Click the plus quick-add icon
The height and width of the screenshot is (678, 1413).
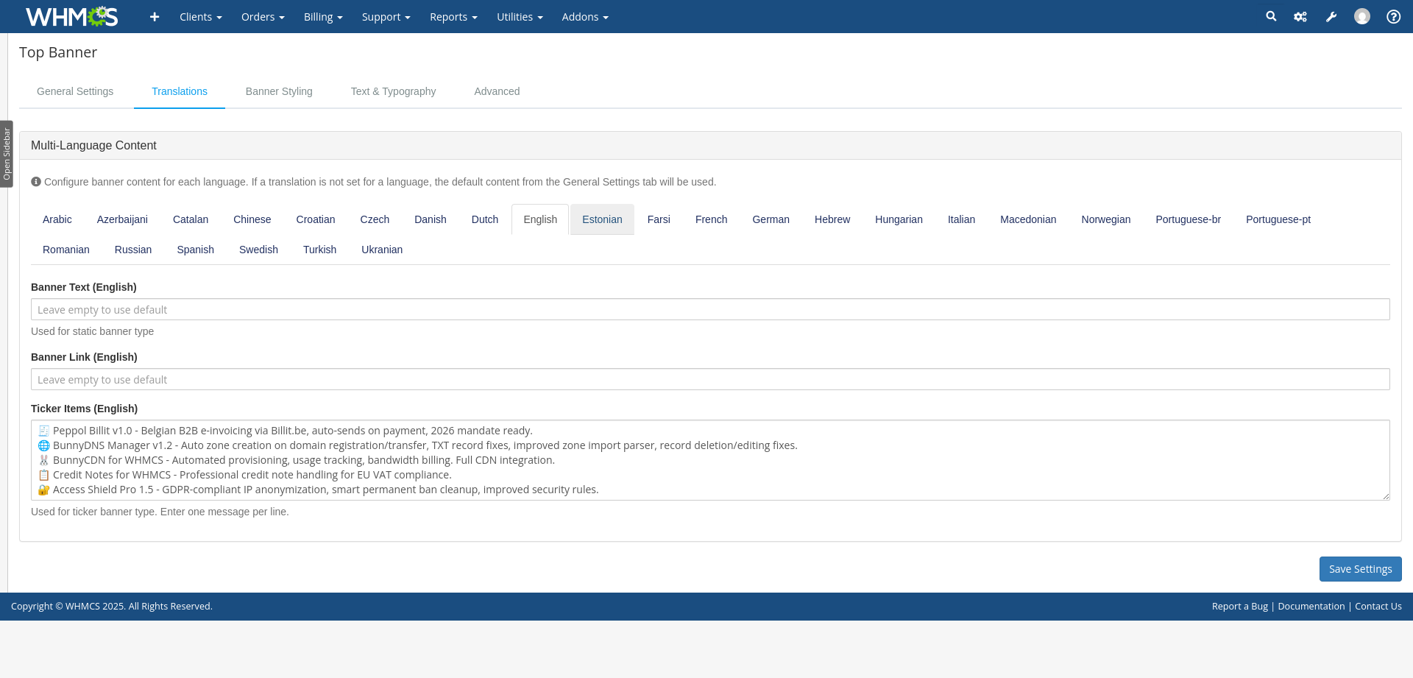point(155,17)
